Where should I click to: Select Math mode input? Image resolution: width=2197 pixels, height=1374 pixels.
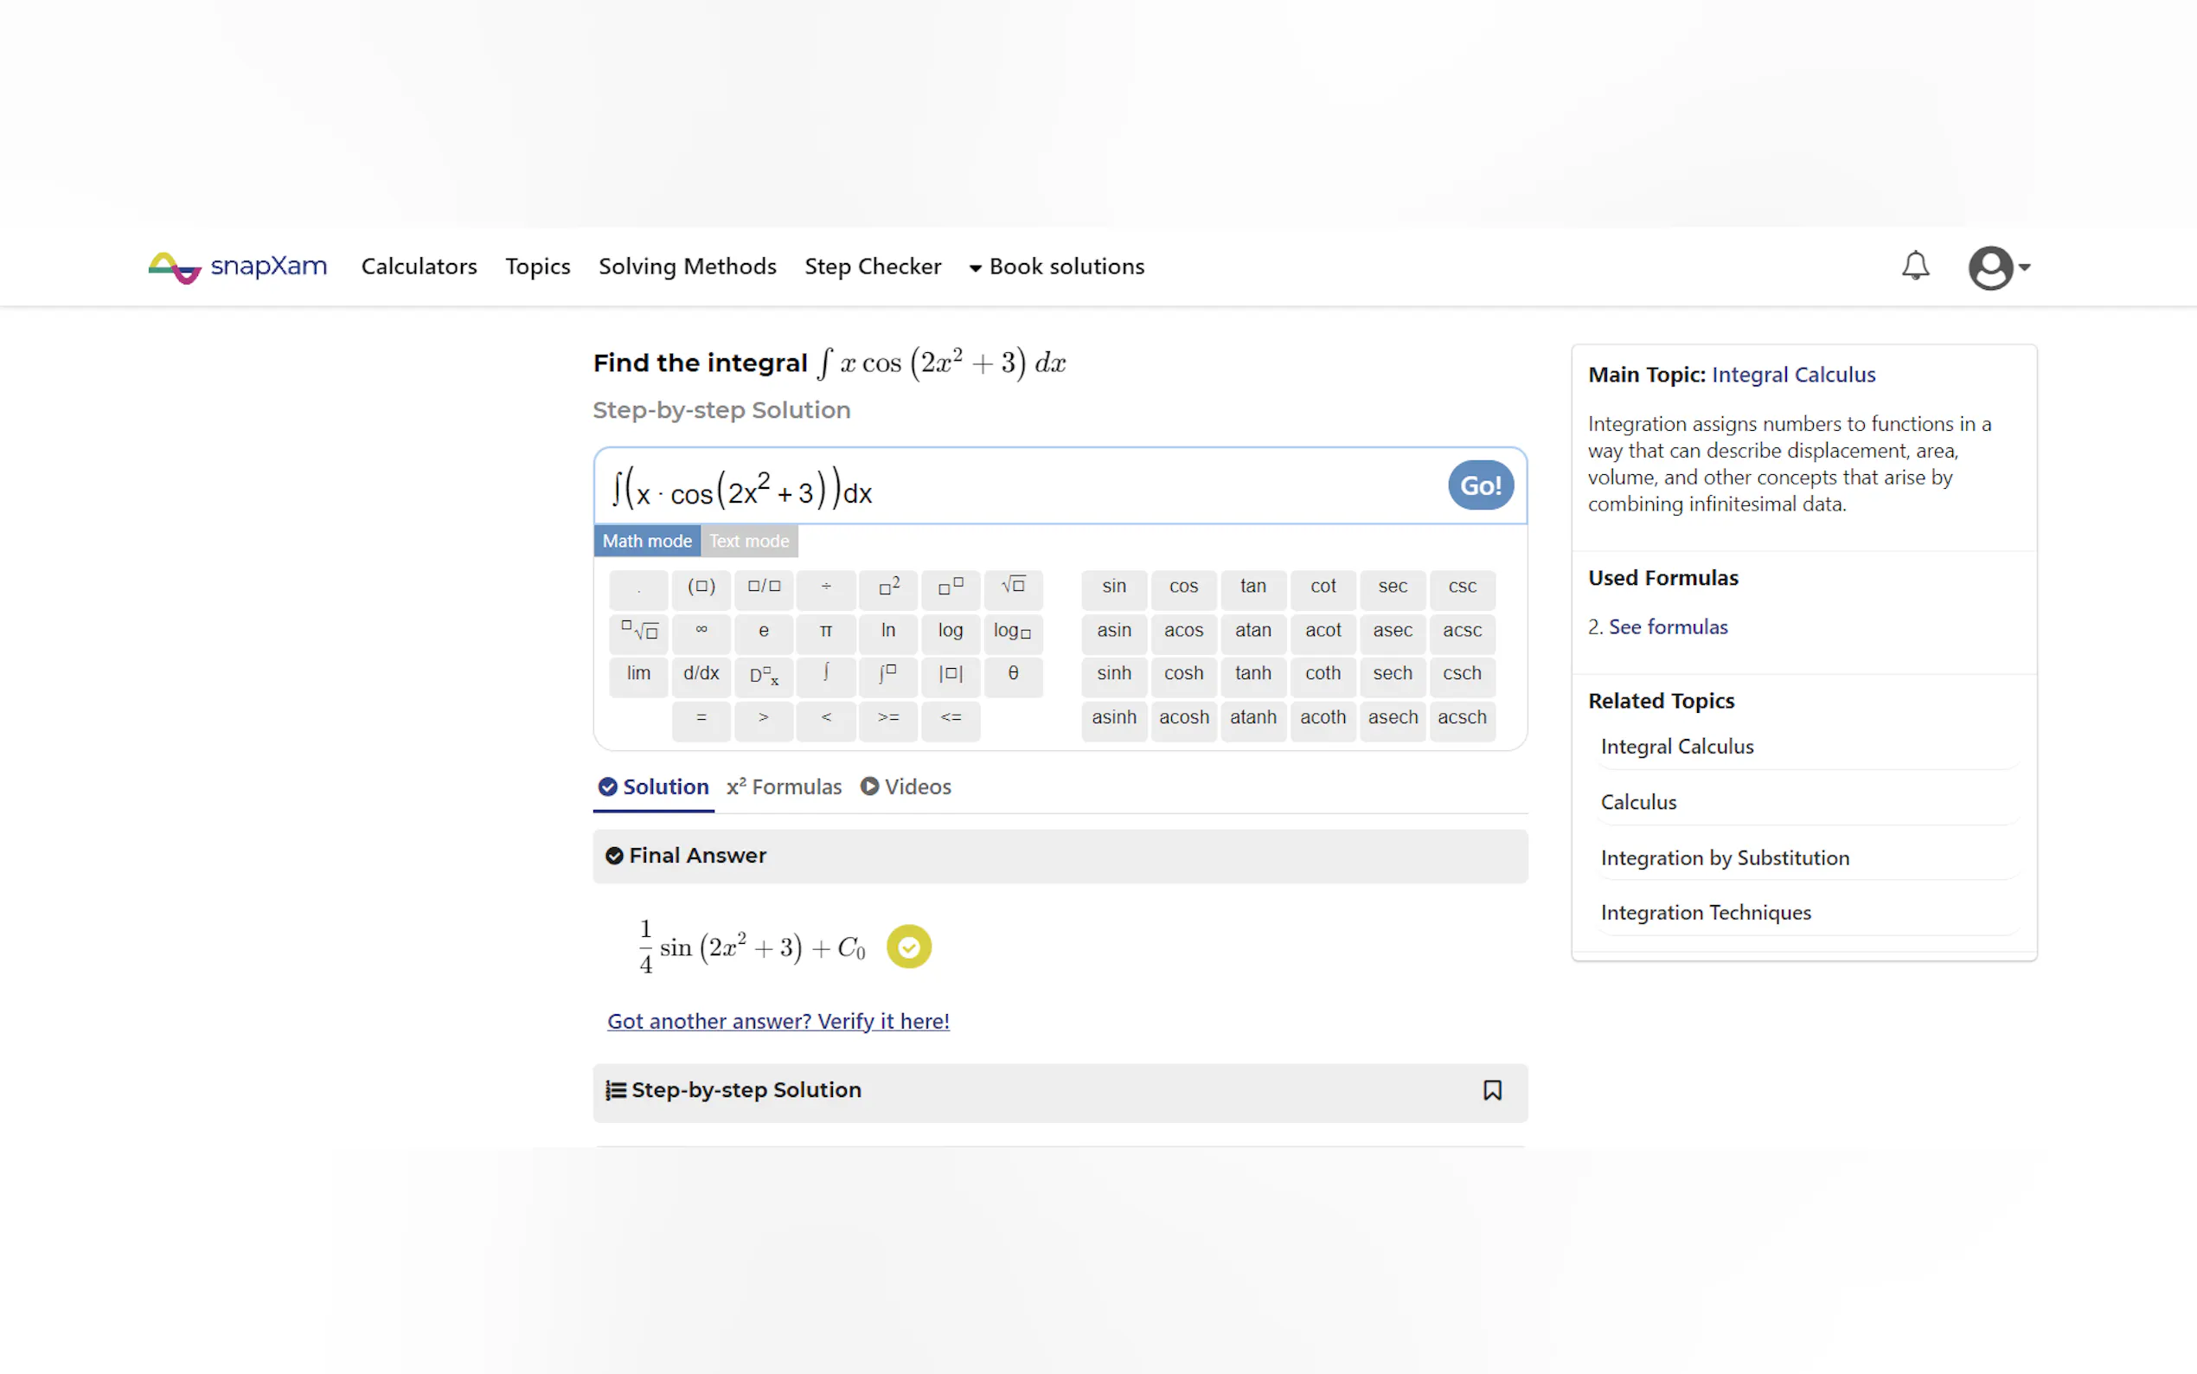click(647, 541)
